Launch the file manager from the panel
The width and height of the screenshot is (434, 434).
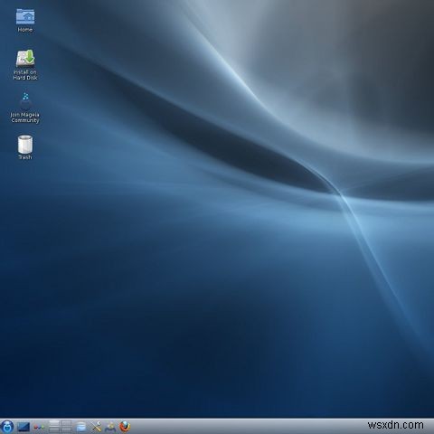(x=81, y=427)
